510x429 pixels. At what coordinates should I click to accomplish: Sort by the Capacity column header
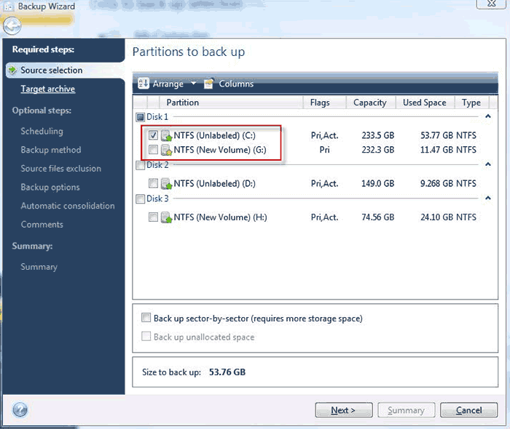pyautogui.click(x=369, y=103)
